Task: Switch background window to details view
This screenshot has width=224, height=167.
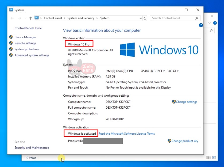Action: click(x=208, y=158)
